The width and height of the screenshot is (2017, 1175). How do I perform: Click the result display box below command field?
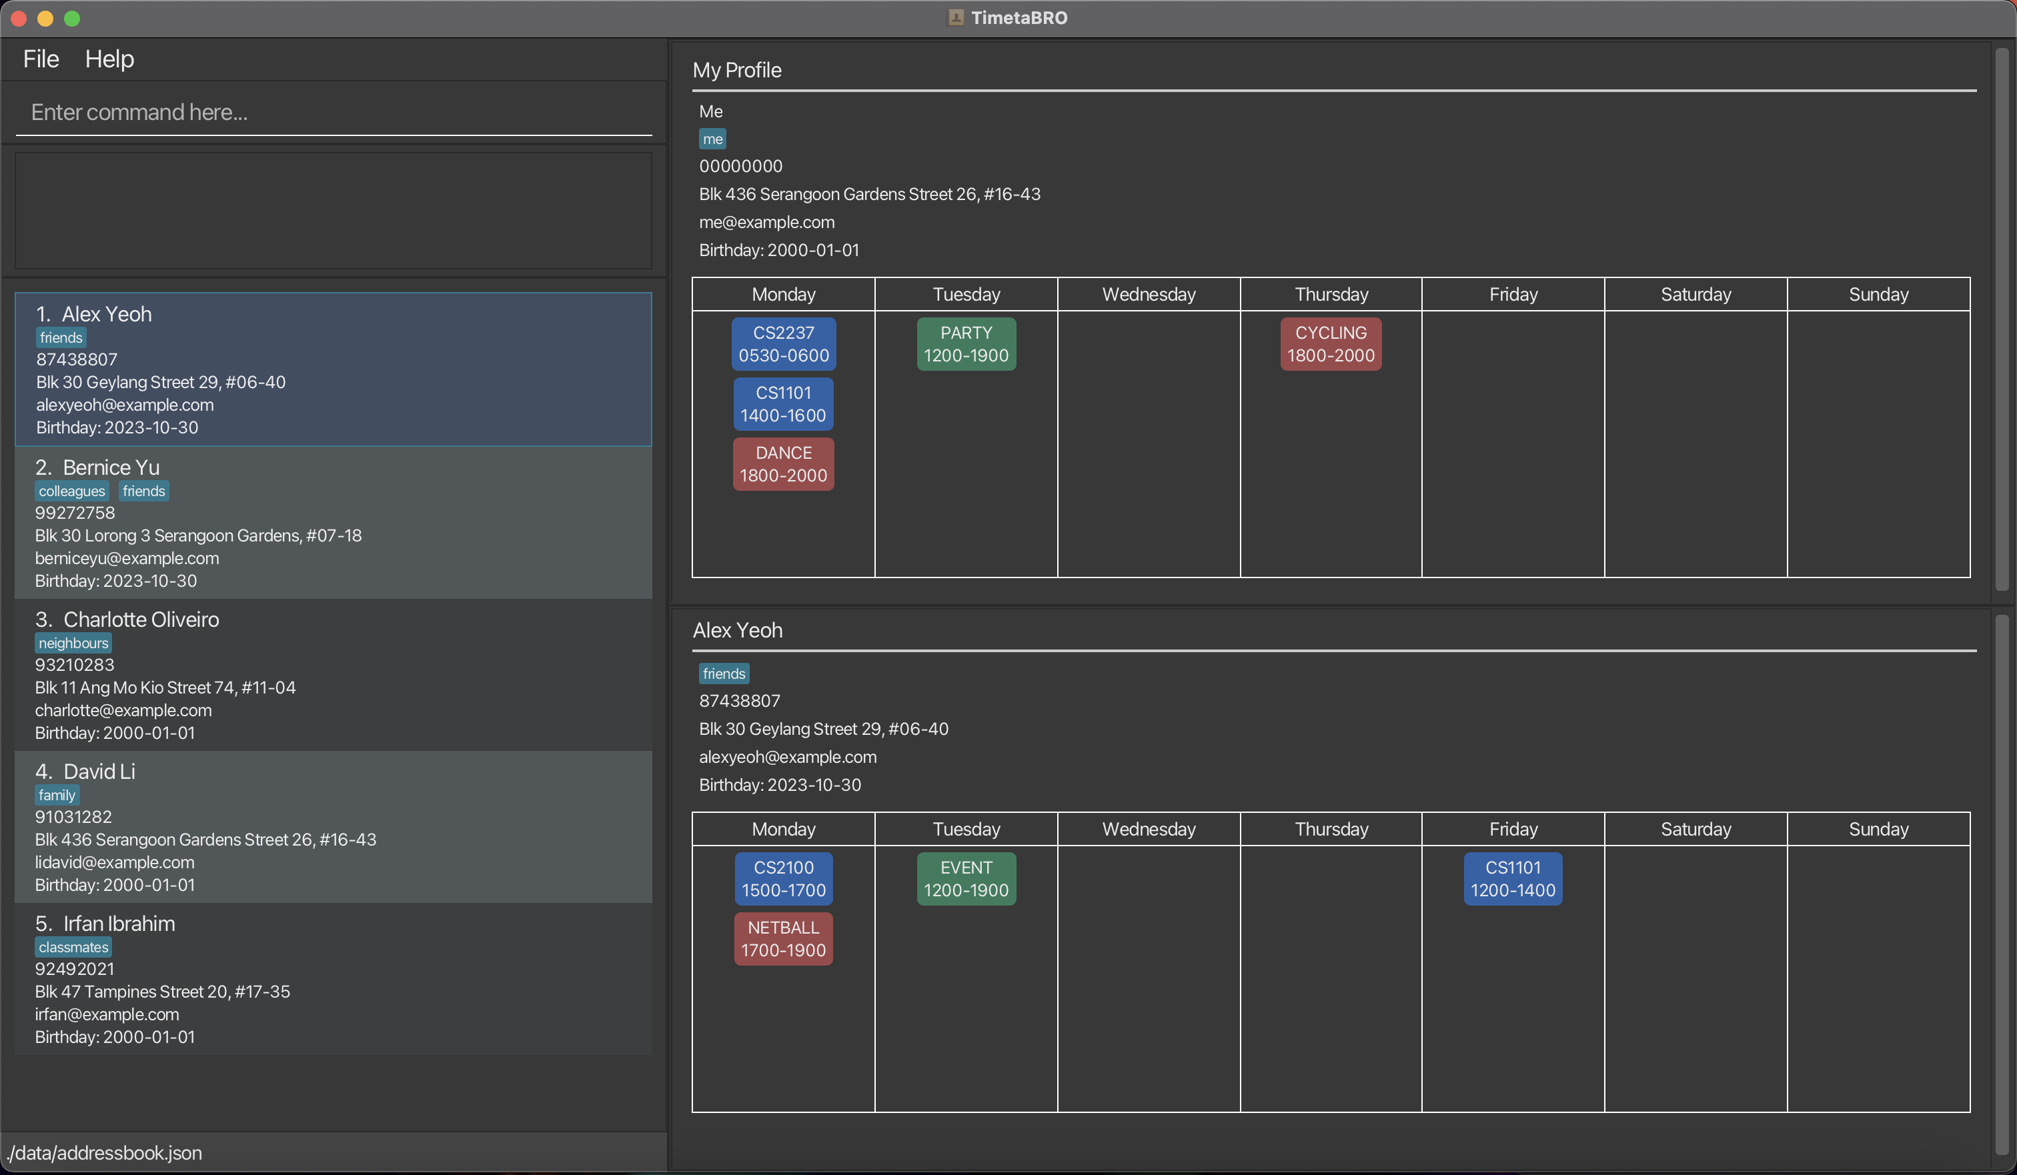tap(333, 211)
